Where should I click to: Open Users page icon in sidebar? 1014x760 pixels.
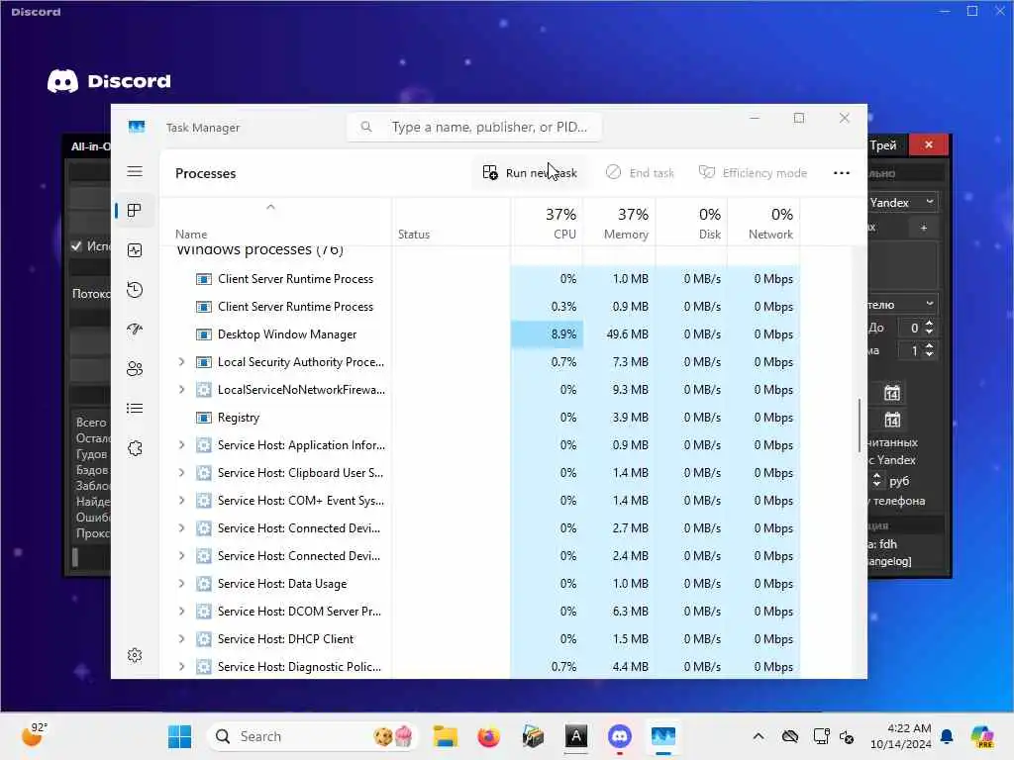point(135,369)
